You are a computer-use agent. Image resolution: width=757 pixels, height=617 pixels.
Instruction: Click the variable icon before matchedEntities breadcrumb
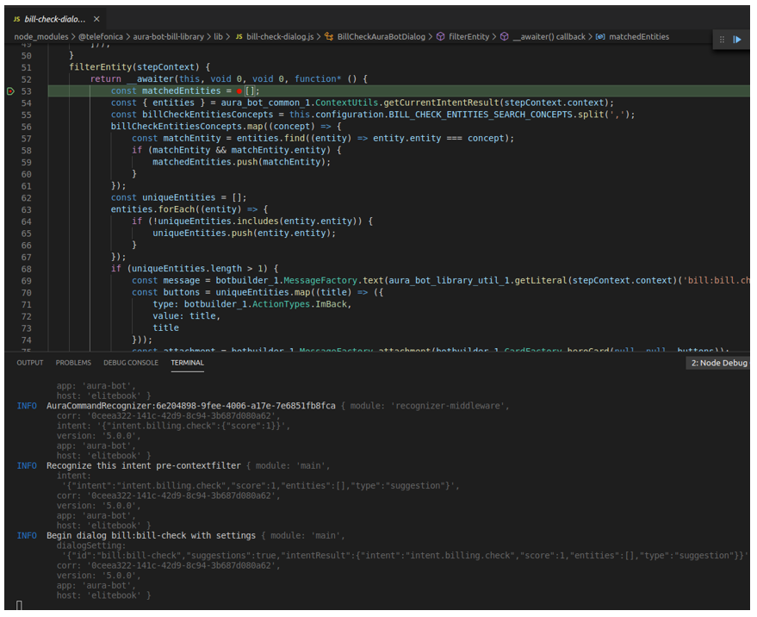[600, 37]
